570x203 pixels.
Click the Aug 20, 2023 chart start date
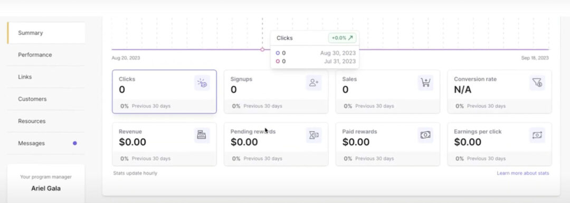pyautogui.click(x=126, y=58)
